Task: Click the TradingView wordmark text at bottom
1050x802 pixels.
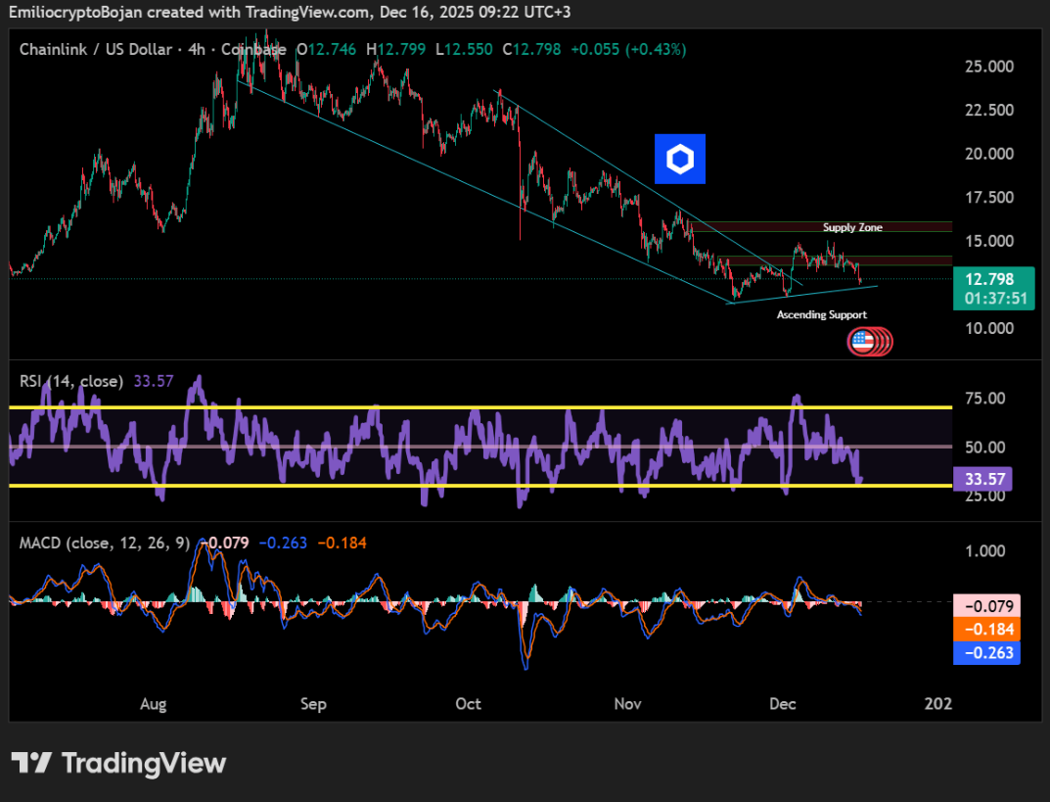Action: [144, 763]
